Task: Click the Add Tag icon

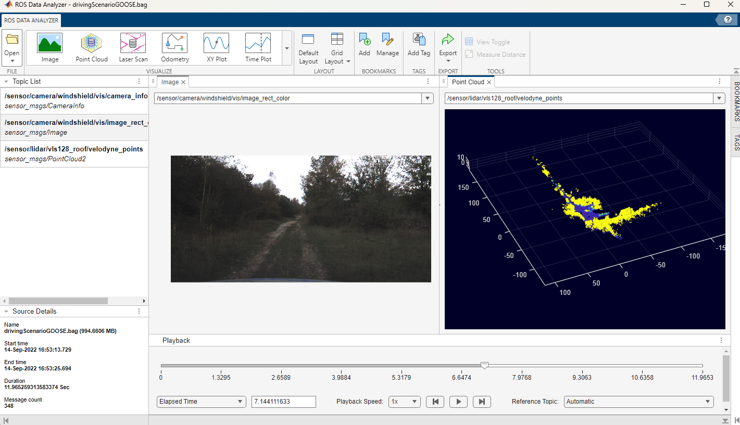Action: tap(419, 45)
